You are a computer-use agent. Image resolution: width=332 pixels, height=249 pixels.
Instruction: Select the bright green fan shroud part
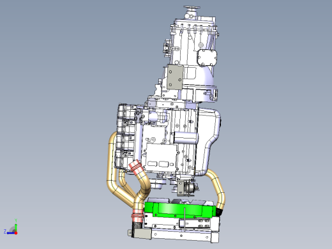pyautogui.click(x=181, y=209)
